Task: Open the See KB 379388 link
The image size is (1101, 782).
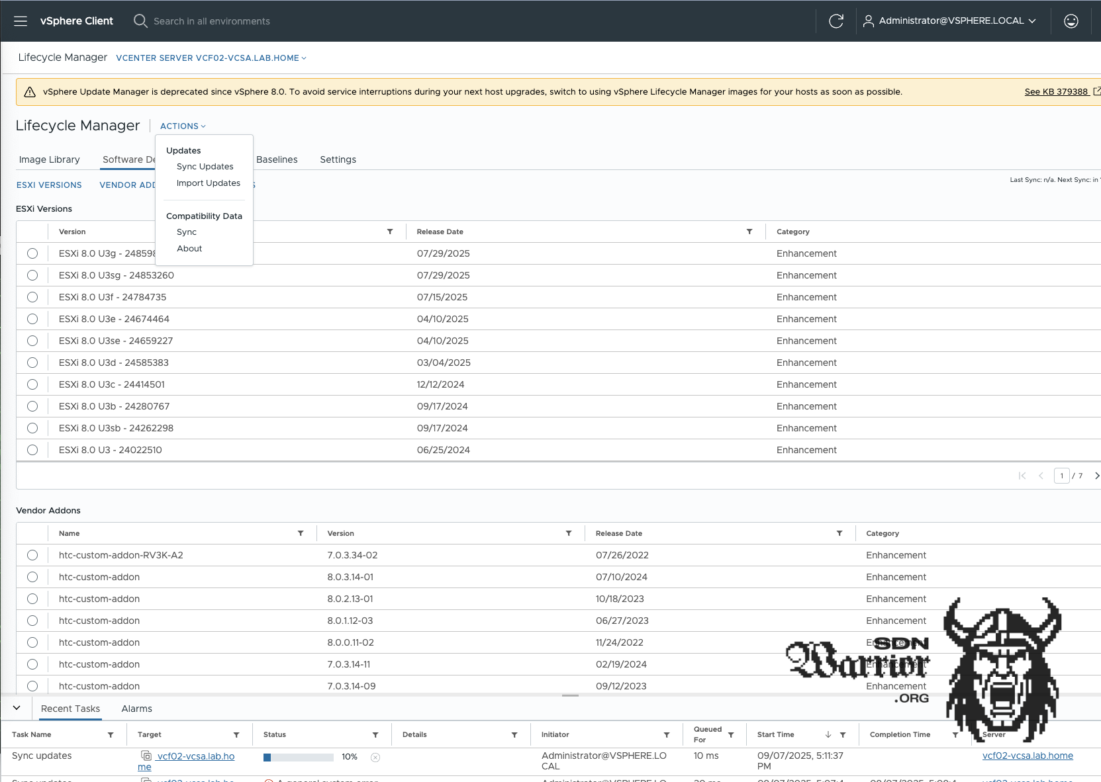Action: [1057, 92]
